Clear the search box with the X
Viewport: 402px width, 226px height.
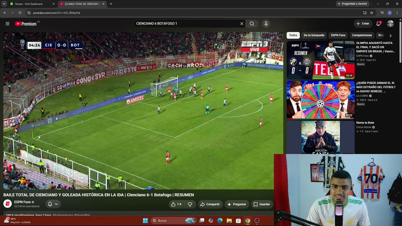242,24
